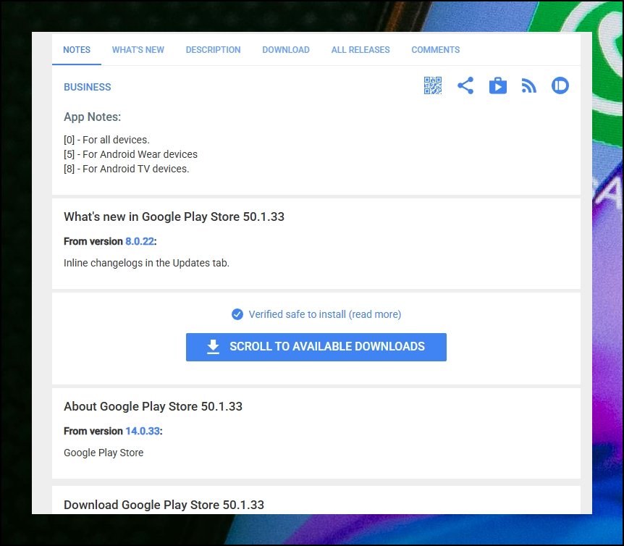Click Verified safe to install link
The height and width of the screenshot is (546, 624).
pyautogui.click(x=325, y=314)
